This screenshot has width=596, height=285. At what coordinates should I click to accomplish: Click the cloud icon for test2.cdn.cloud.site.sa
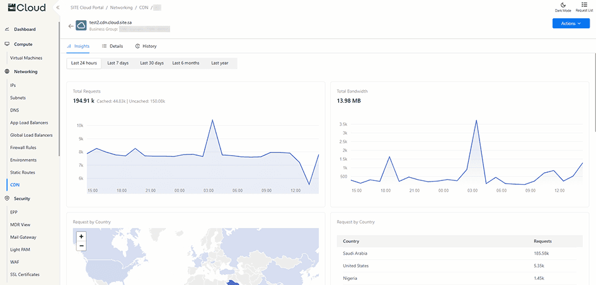click(81, 25)
